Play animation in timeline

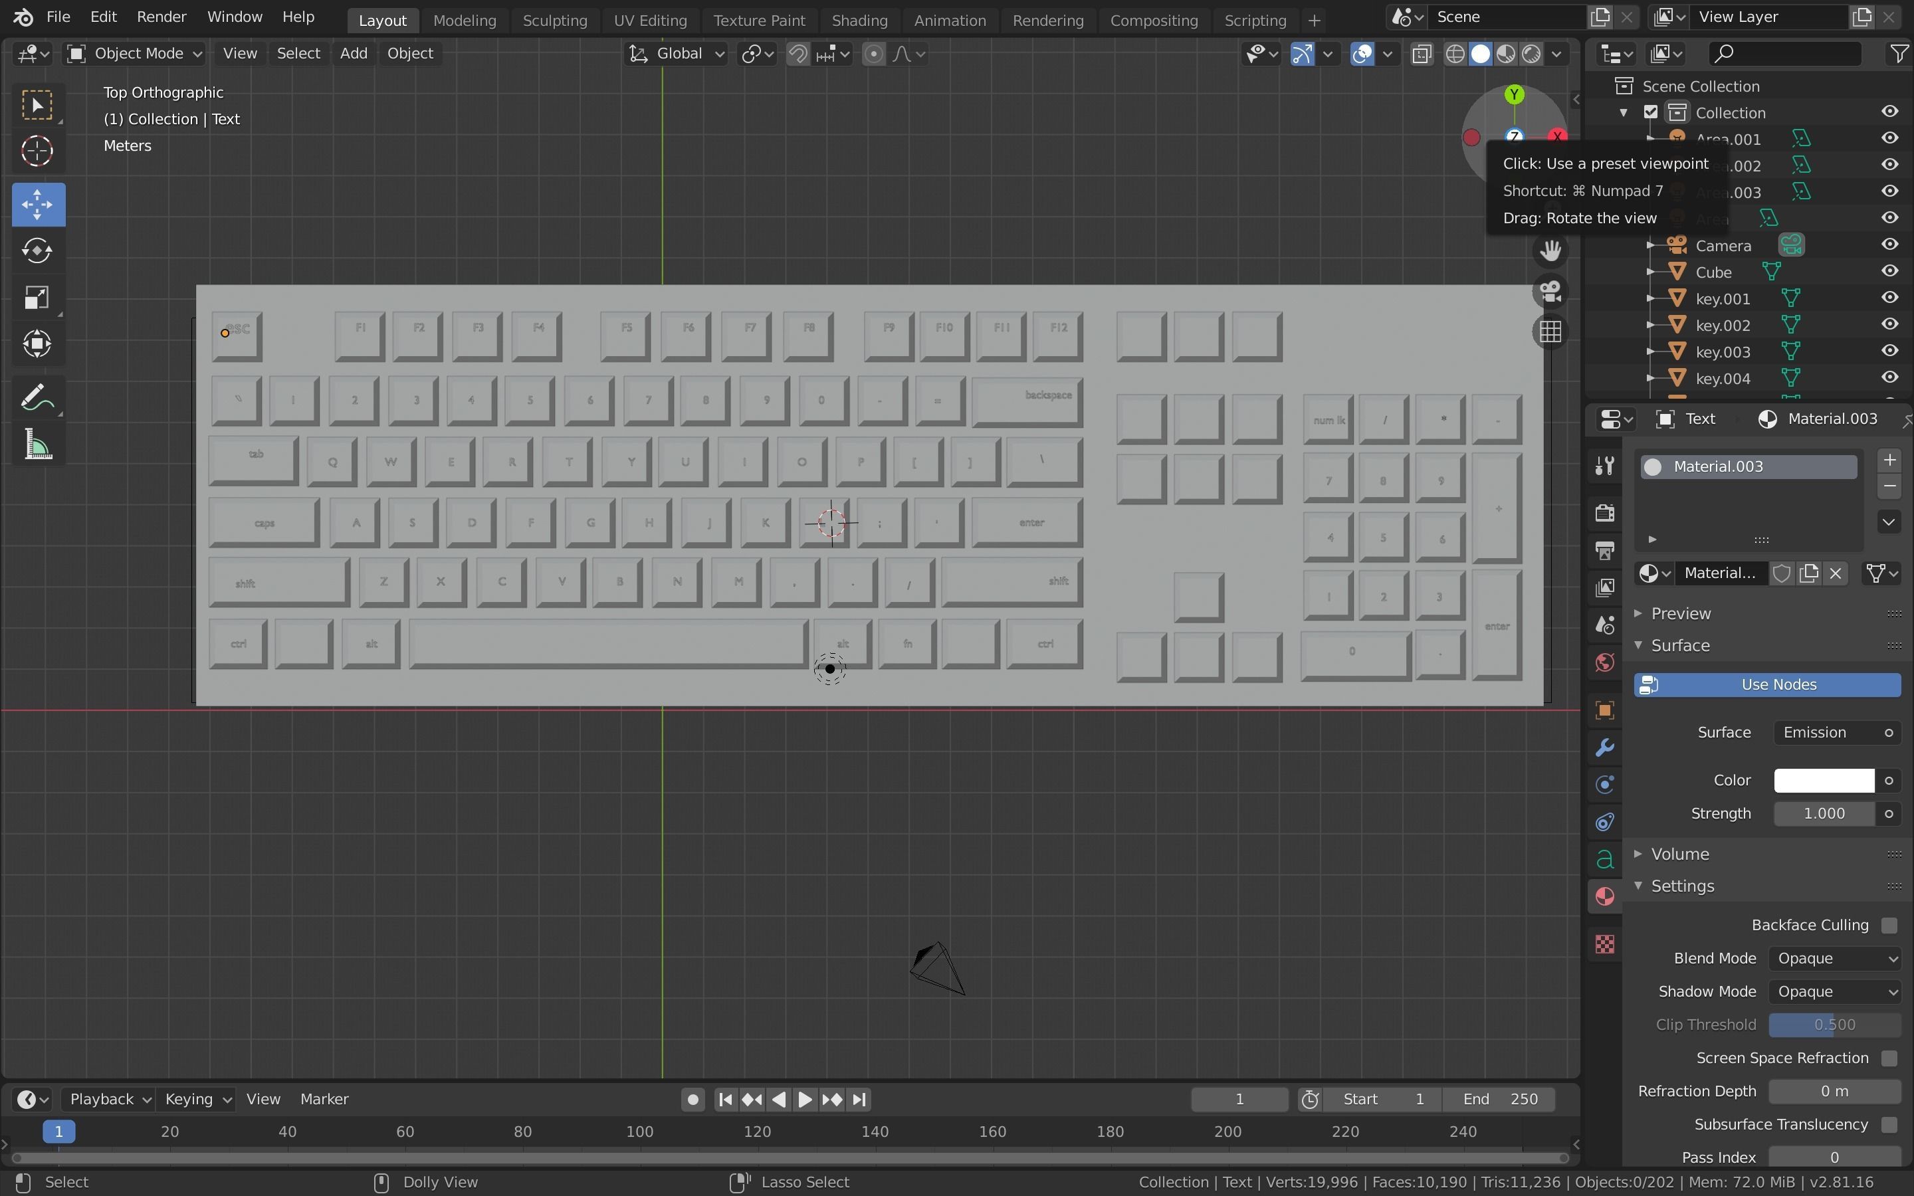coord(804,1100)
